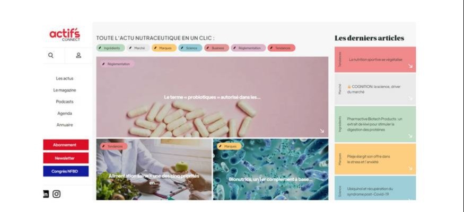This screenshot has width=464, height=212.
Task: Click arrow on Pharmactive Biotech article card
Action: [410, 136]
